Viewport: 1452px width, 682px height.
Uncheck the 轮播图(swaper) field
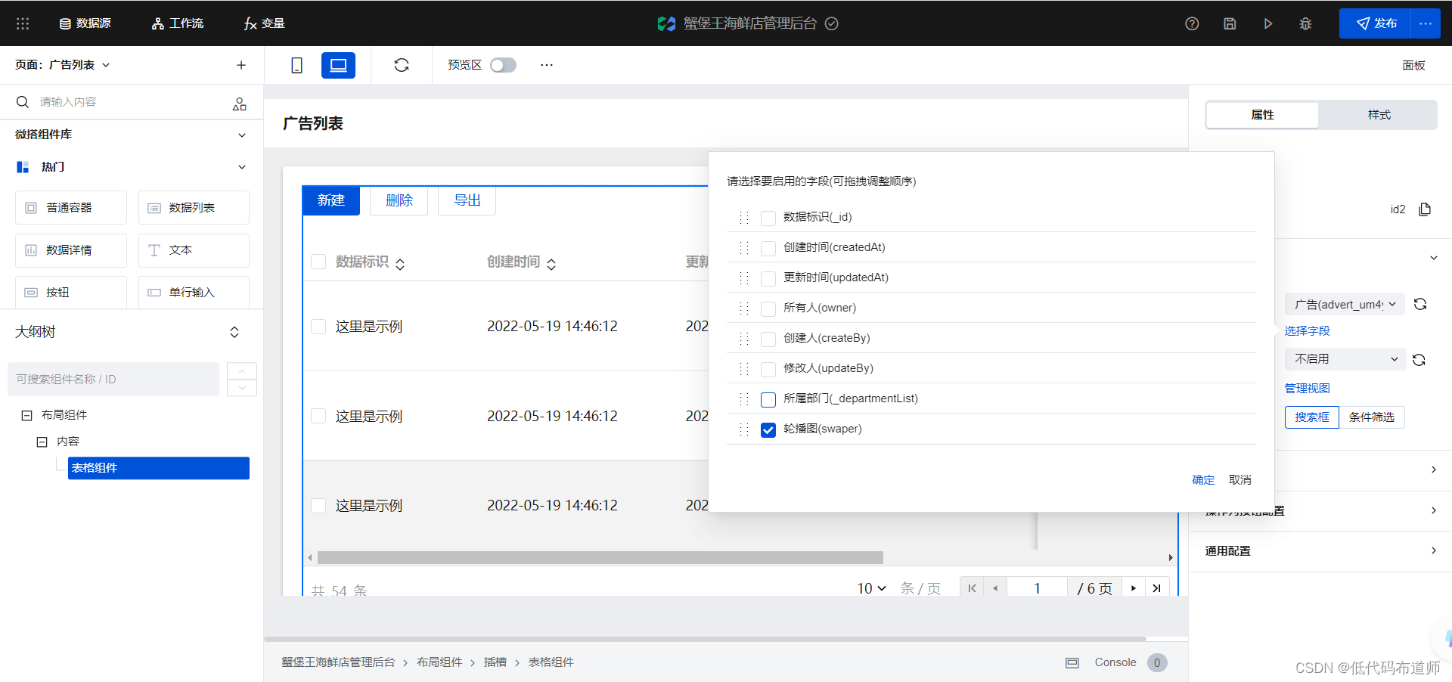[x=768, y=429]
